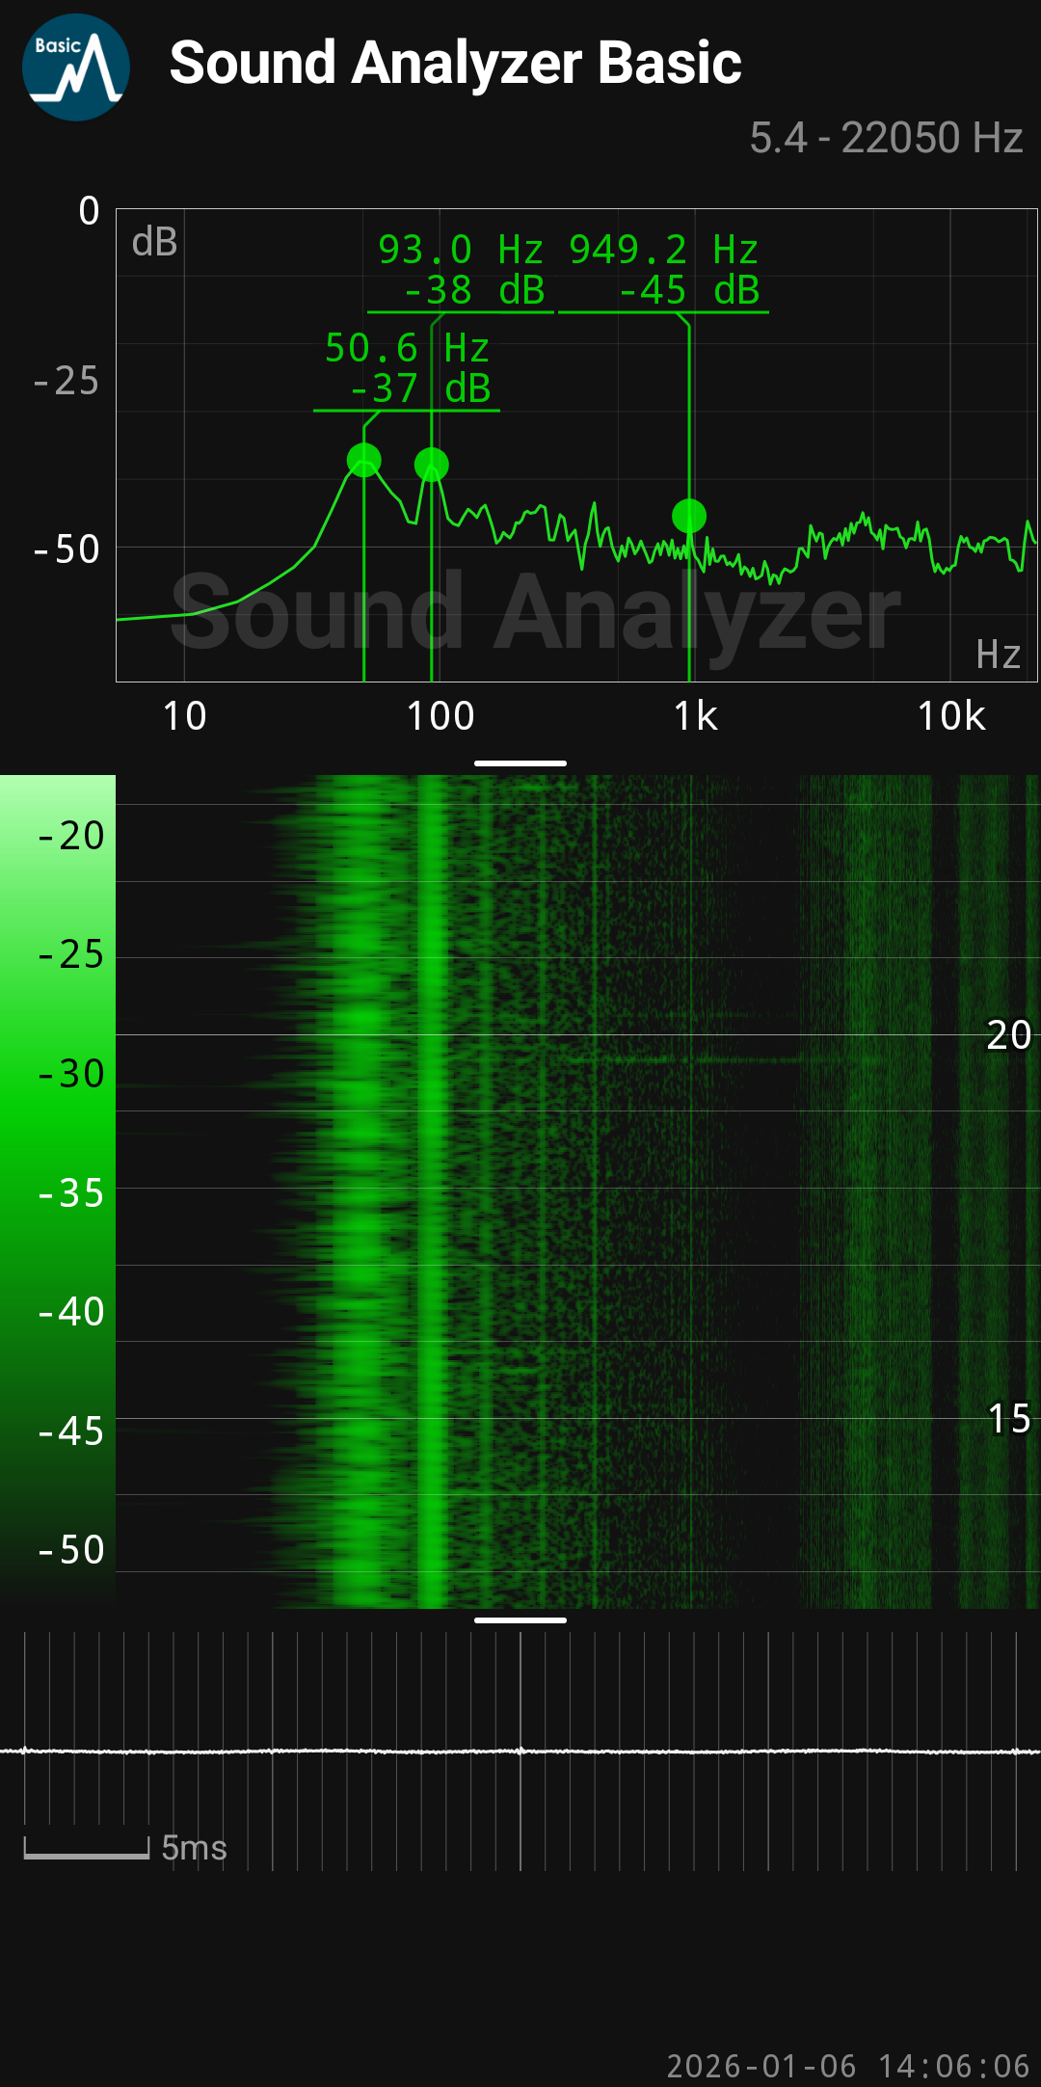The width and height of the screenshot is (1041, 2087).
Task: Tap the 1k frequency axis label
Action: pyautogui.click(x=695, y=716)
